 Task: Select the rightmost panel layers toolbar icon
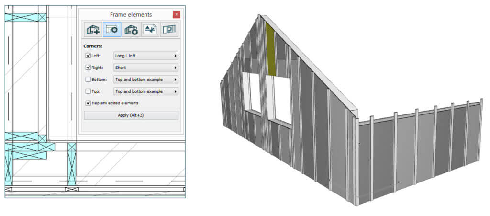169,30
